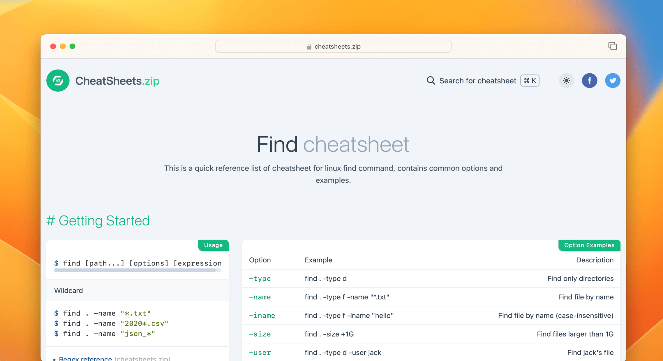Open the Facebook page icon
The image size is (663, 361).
(590, 81)
